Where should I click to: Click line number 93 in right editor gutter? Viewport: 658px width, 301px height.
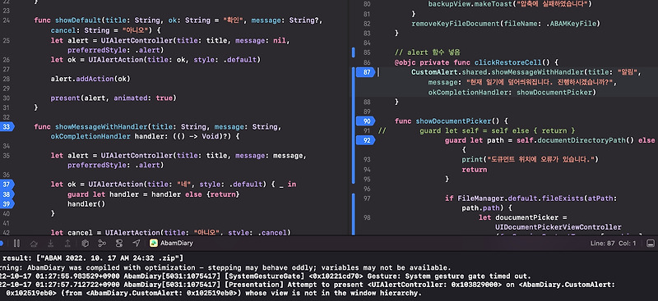[367, 159]
